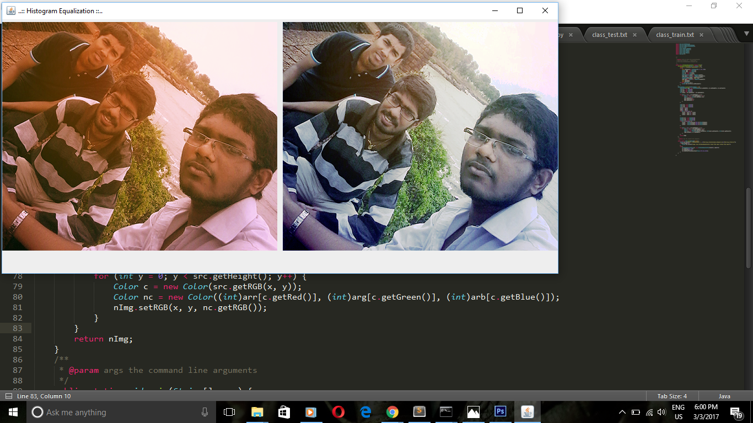Viewport: 753px width, 423px height.
Task: Click the 'nImg.setRGB(x, y, nc.getRGB());' line
Action: (x=190, y=307)
